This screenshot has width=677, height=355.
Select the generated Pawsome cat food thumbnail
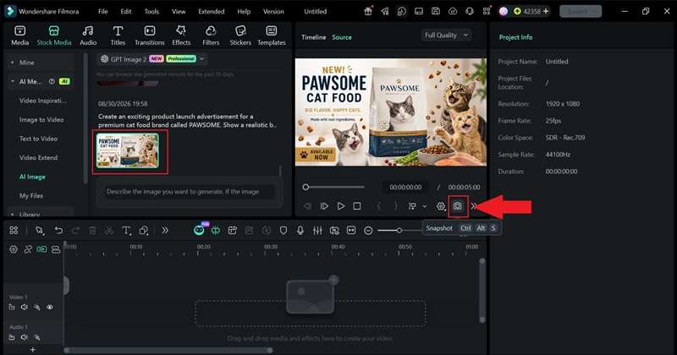click(128, 150)
